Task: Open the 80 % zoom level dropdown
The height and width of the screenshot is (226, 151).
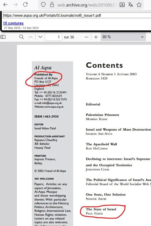Action: click(123, 37)
